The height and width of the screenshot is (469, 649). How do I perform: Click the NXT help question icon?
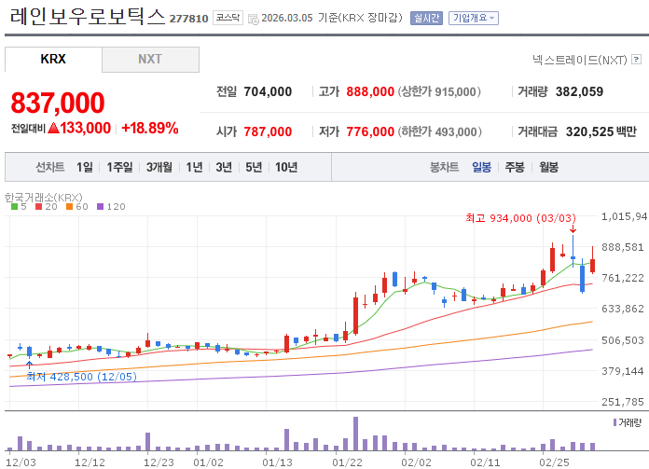[x=637, y=60]
